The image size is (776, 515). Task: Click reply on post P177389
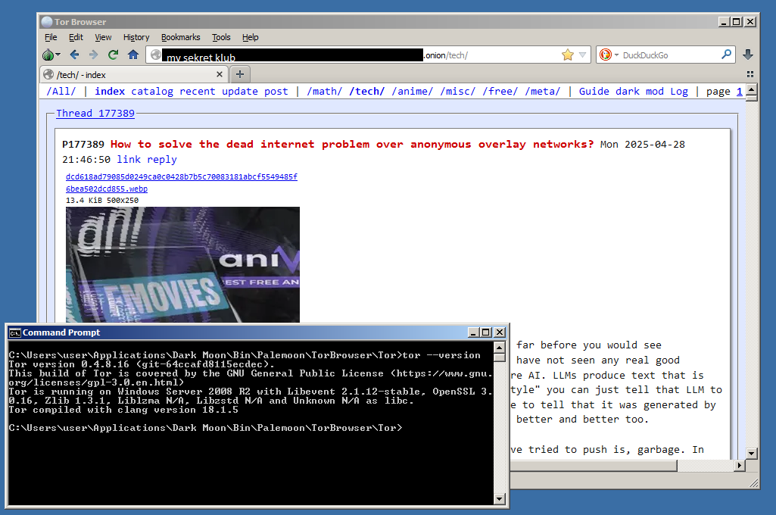click(x=162, y=159)
